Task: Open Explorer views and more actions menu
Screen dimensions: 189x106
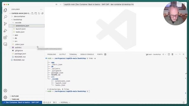Action: pos(41,9)
